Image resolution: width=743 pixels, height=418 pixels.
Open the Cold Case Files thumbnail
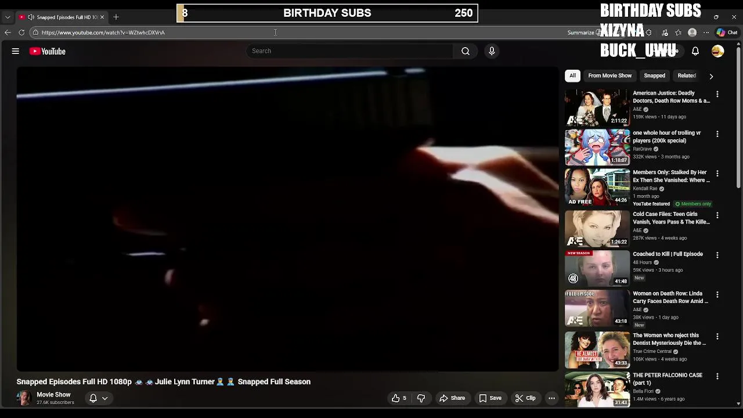(x=597, y=228)
